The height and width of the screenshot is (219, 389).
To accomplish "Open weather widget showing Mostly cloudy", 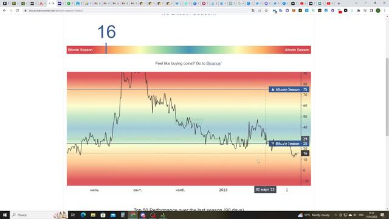I will point(314,215).
